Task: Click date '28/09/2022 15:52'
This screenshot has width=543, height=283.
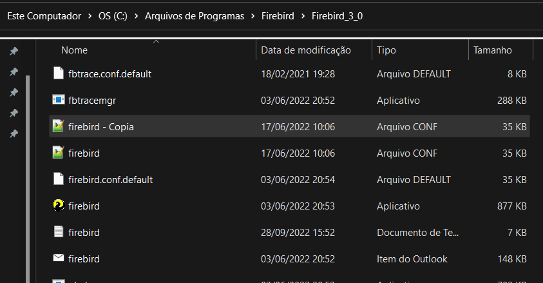Action: [298, 233]
